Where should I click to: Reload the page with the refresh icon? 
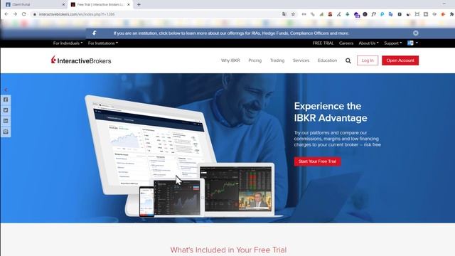[23, 14]
